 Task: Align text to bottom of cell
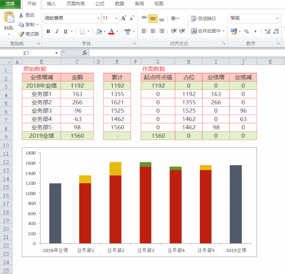pos(161,19)
